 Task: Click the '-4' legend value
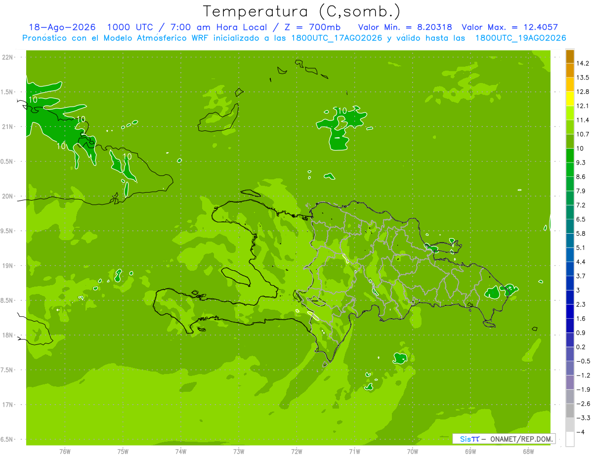(580, 432)
